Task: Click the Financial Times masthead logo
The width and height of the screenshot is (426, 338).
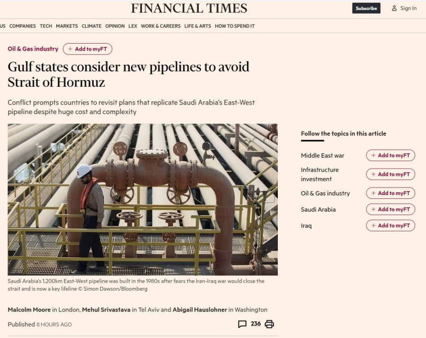Action: point(189,8)
